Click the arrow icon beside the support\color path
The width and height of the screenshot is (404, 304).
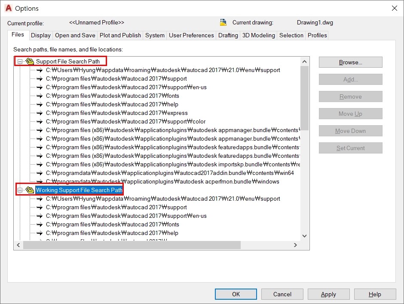40,121
